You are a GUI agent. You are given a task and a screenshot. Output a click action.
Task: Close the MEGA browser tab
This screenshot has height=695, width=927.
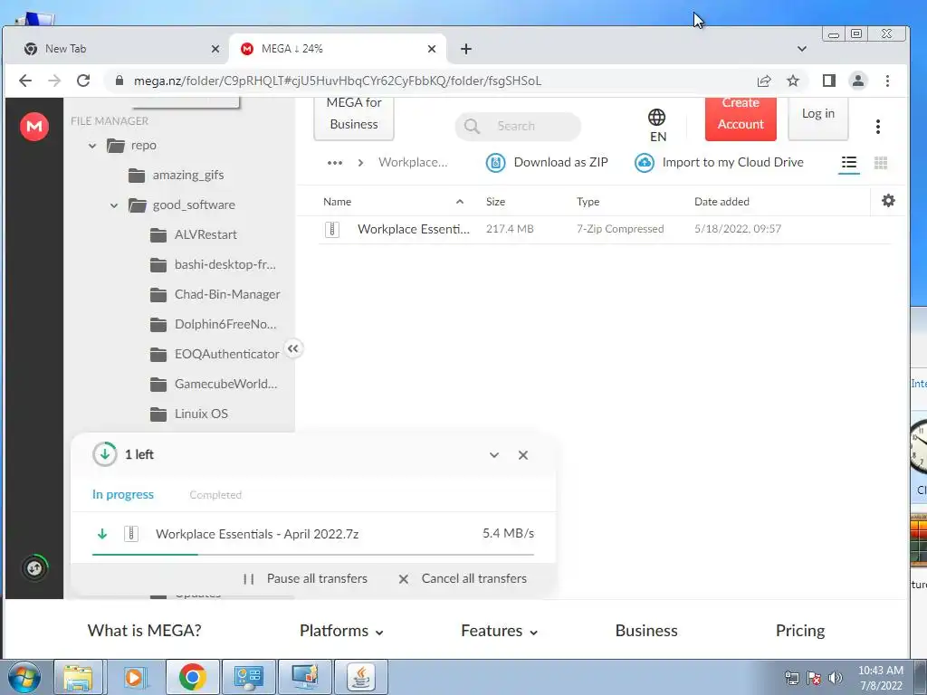tap(432, 49)
